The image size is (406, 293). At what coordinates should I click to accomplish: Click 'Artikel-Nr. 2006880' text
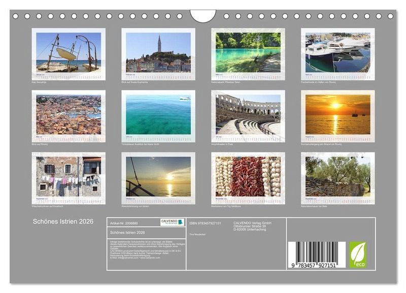[124, 223]
